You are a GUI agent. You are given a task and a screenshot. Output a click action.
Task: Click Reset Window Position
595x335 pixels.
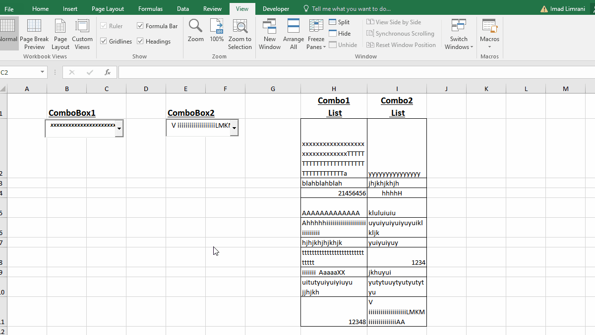point(401,45)
